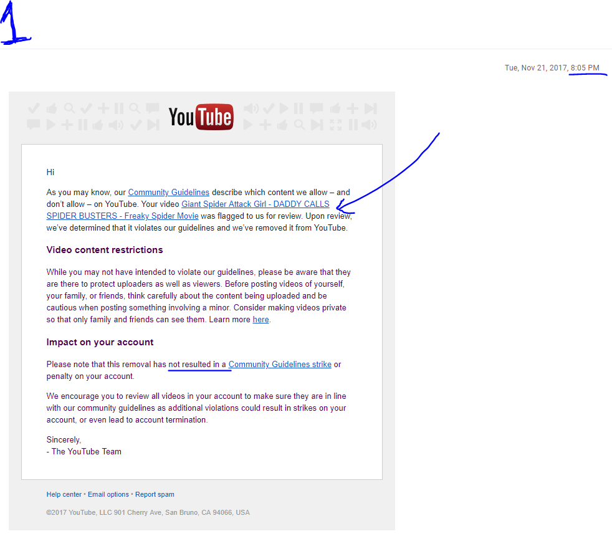
Task: Follow the 'here' Learn more link
Action: (261, 320)
